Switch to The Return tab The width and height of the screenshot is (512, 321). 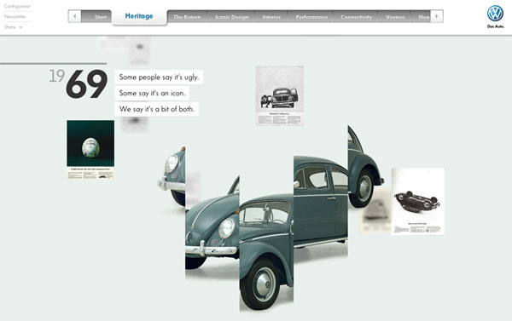click(x=187, y=17)
